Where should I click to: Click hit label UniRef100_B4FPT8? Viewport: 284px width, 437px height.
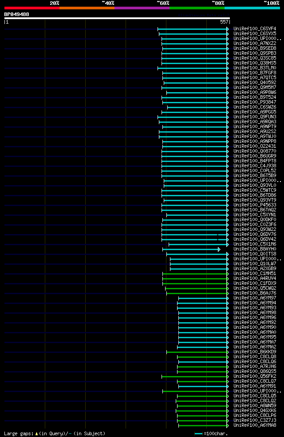(x=255, y=161)
